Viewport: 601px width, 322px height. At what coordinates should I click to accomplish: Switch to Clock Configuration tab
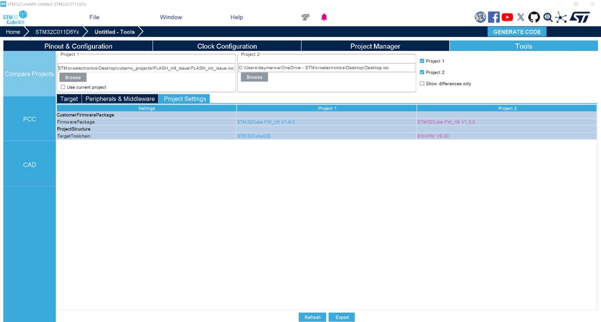(x=227, y=46)
